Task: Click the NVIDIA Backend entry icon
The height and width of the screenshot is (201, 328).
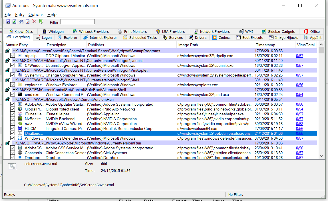Action: click(x=20, y=118)
